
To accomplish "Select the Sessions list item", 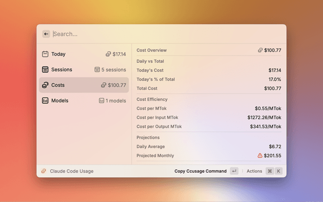I will tap(84, 70).
